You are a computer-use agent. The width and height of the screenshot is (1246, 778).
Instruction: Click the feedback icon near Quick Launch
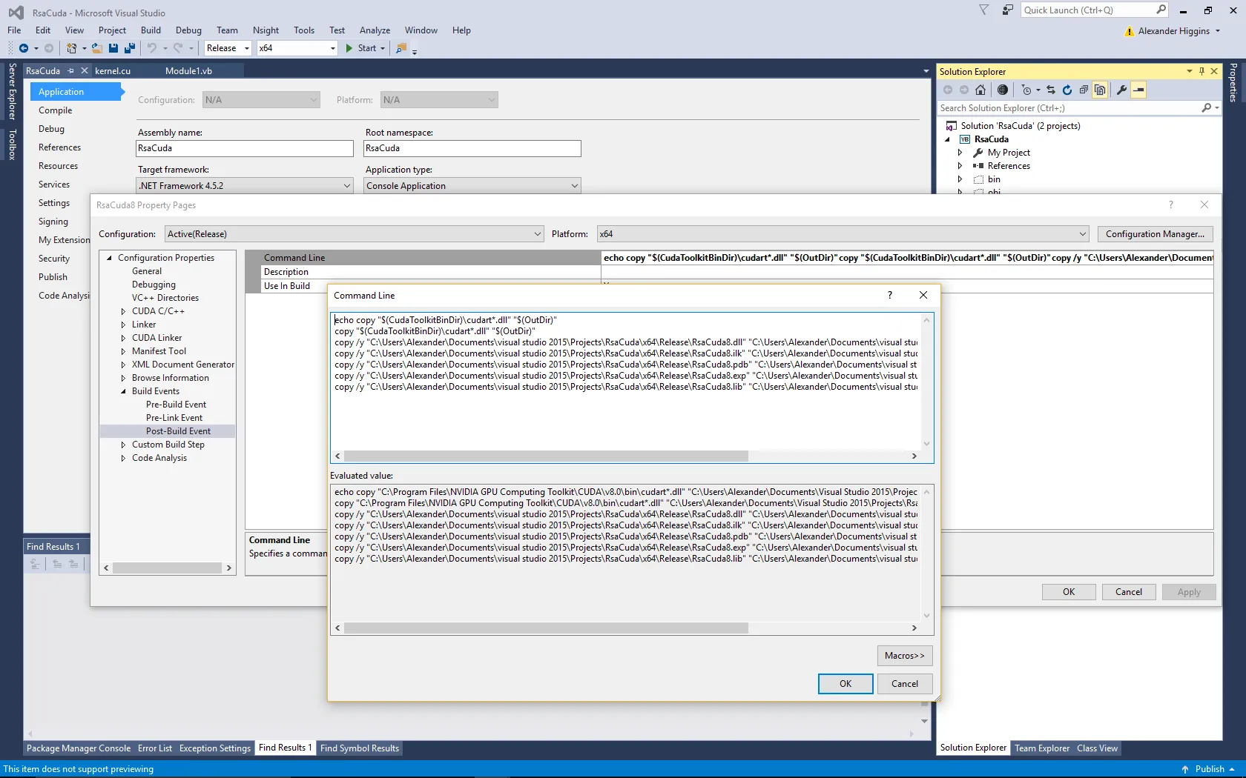coord(1007,10)
